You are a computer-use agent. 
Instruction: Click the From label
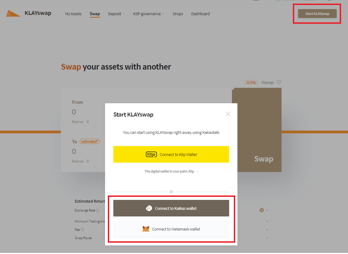tap(77, 102)
